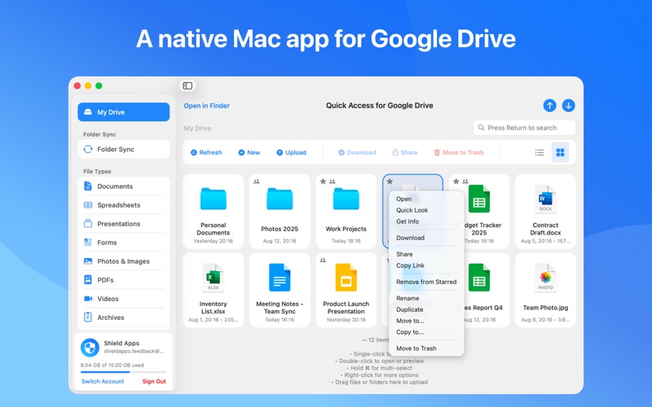This screenshot has width=652, height=407.
Task: Switch to list view
Action: tap(540, 152)
